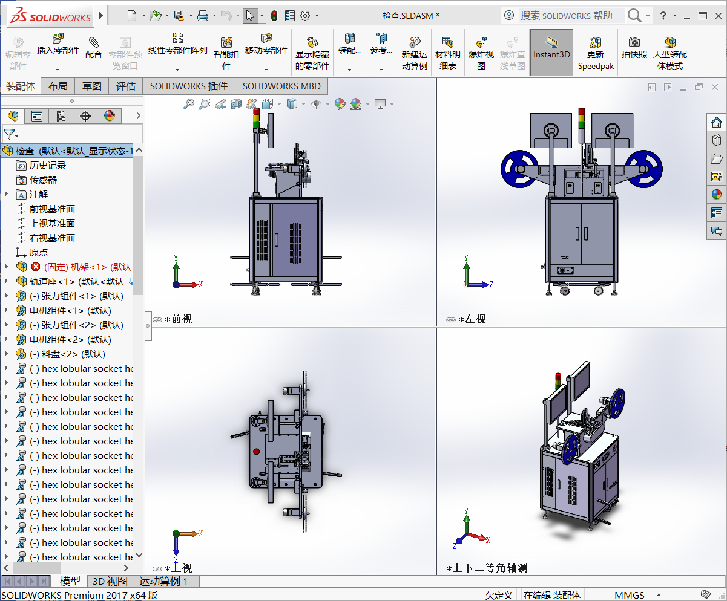
Task: Open SOLIDWORKS Resources home icon in task pane
Action: click(717, 122)
